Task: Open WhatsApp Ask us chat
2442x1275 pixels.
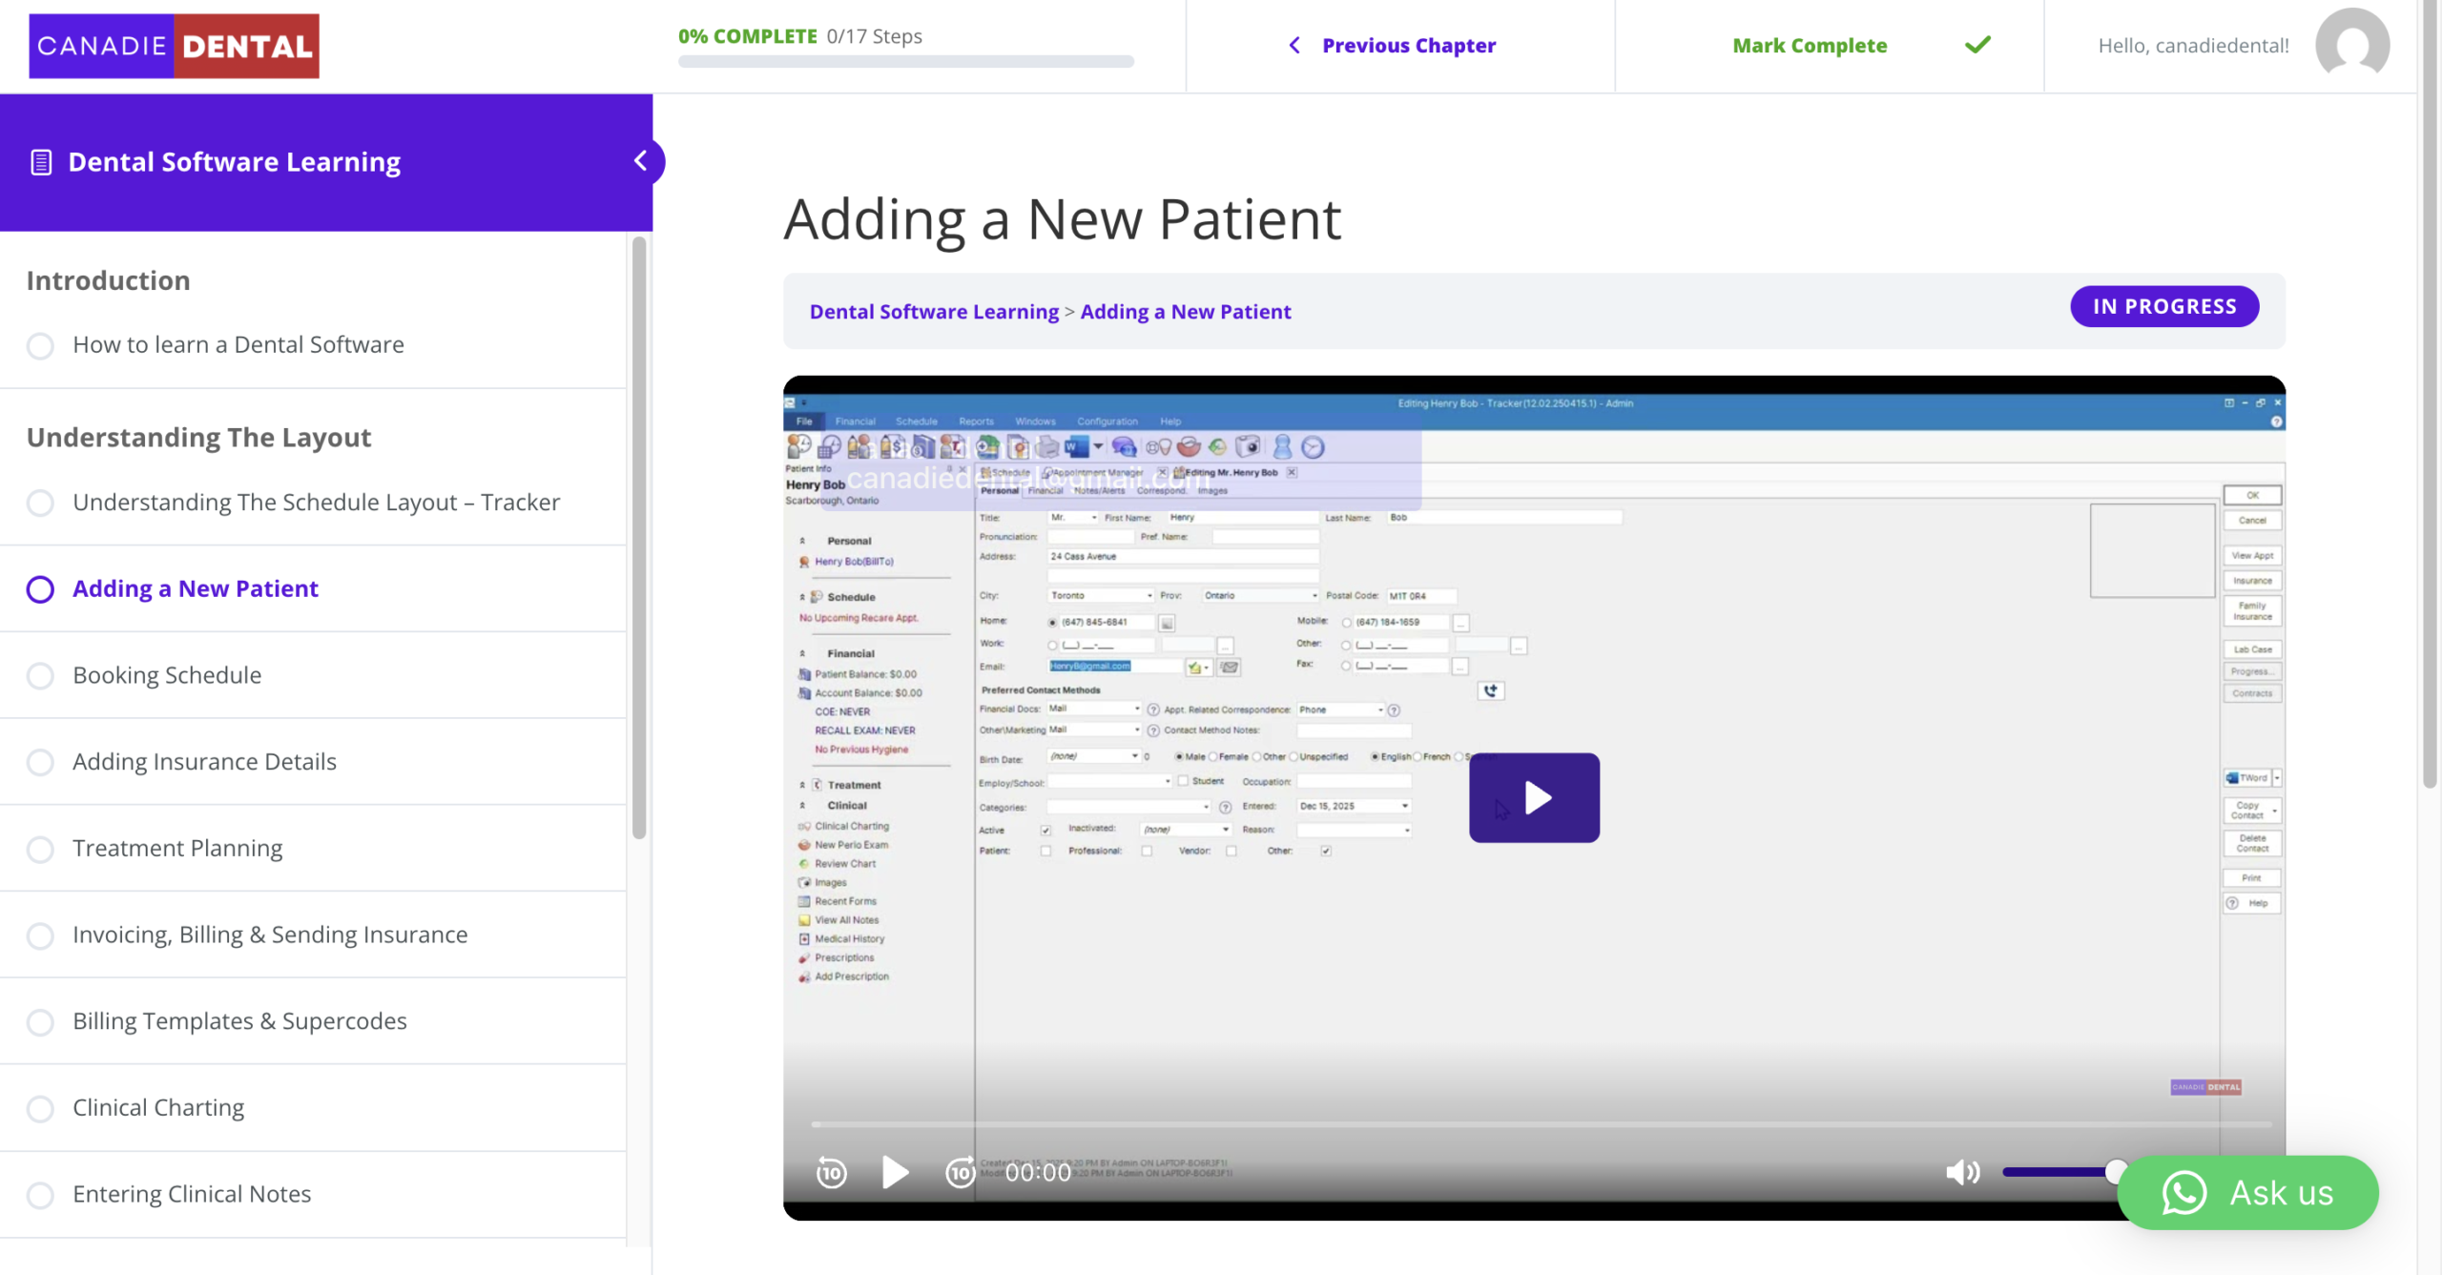Action: point(2247,1192)
